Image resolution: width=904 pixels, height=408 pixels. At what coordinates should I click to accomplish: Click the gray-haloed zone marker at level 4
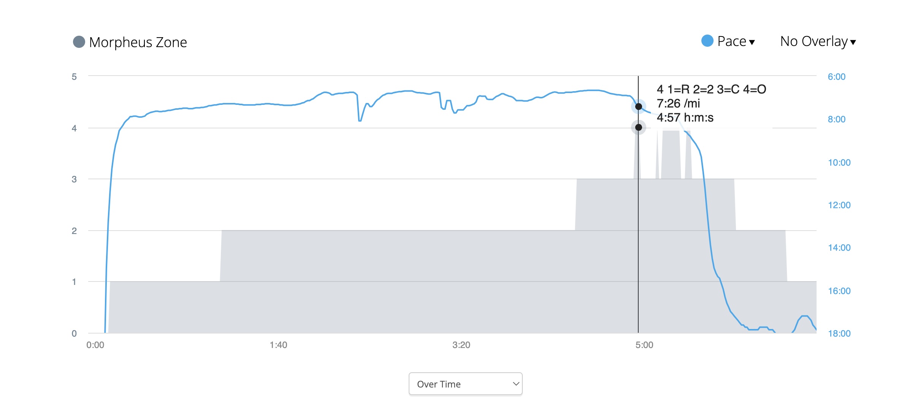click(639, 127)
